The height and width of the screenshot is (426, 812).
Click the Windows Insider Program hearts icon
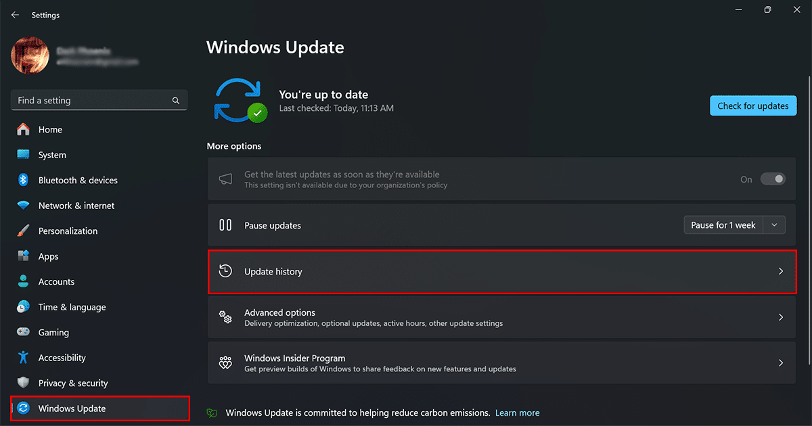225,363
